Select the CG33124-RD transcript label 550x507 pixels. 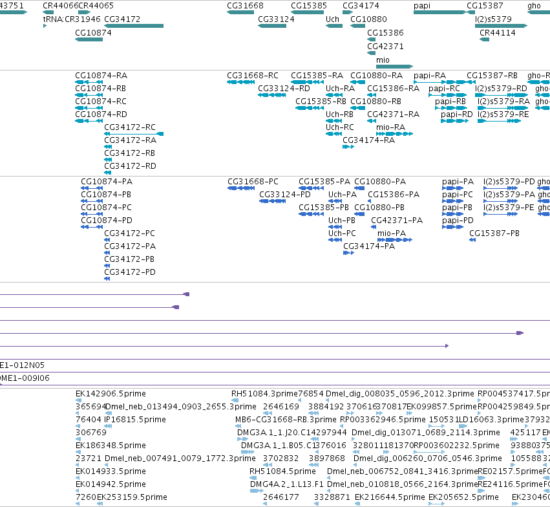coord(284,89)
